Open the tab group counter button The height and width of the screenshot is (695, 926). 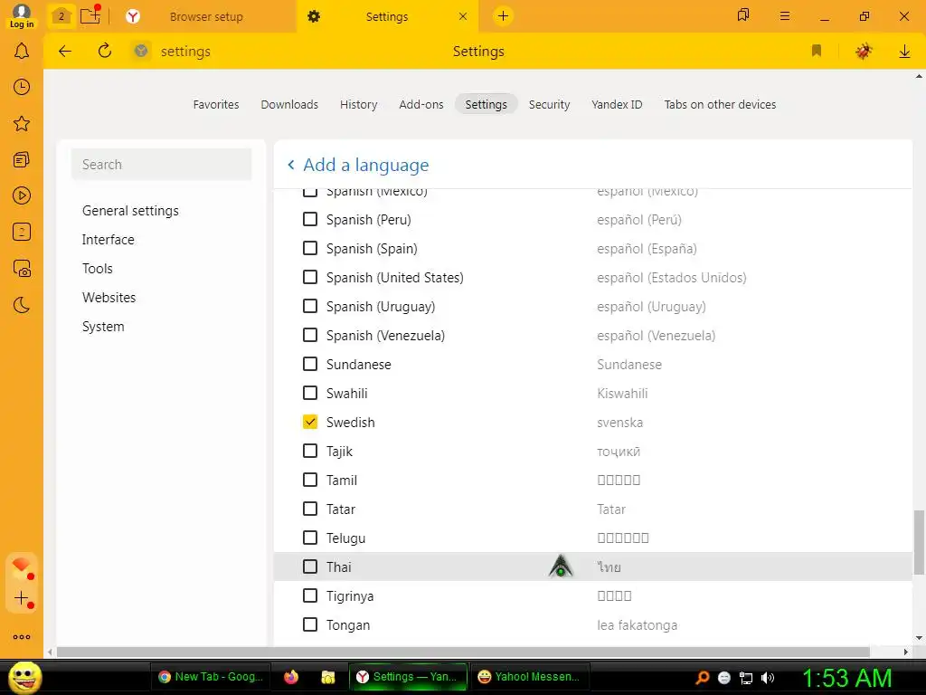[x=61, y=16]
